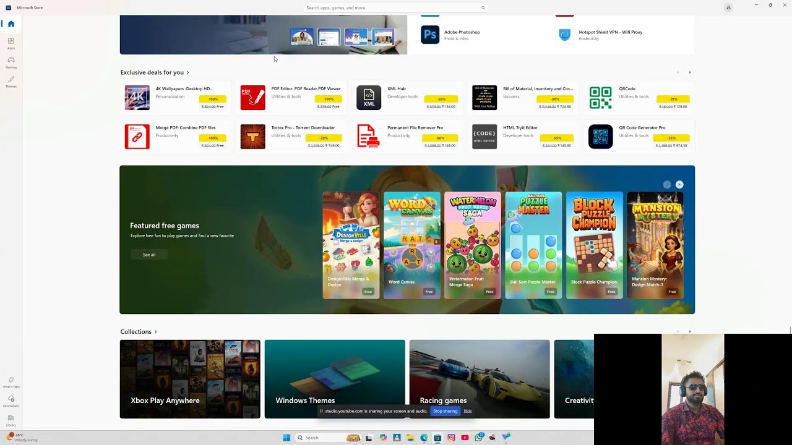
Task: Open the Apps section in sidebar
Action: pos(11,43)
